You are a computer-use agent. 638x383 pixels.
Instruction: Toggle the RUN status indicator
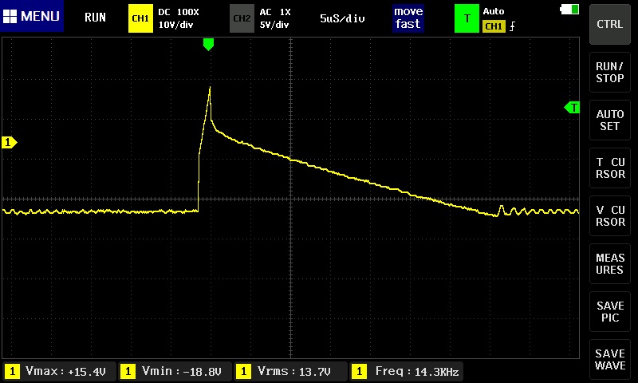click(95, 18)
